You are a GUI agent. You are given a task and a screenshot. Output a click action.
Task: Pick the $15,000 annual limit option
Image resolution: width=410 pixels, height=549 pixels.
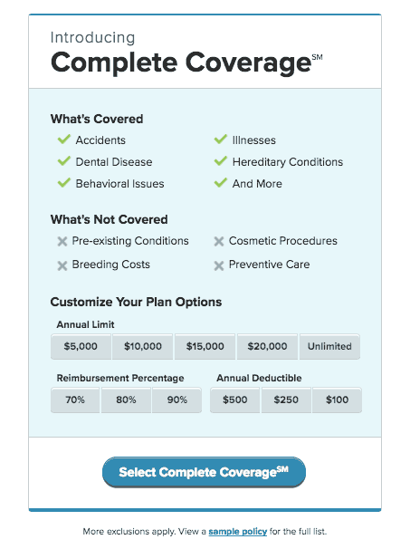pyautogui.click(x=205, y=347)
